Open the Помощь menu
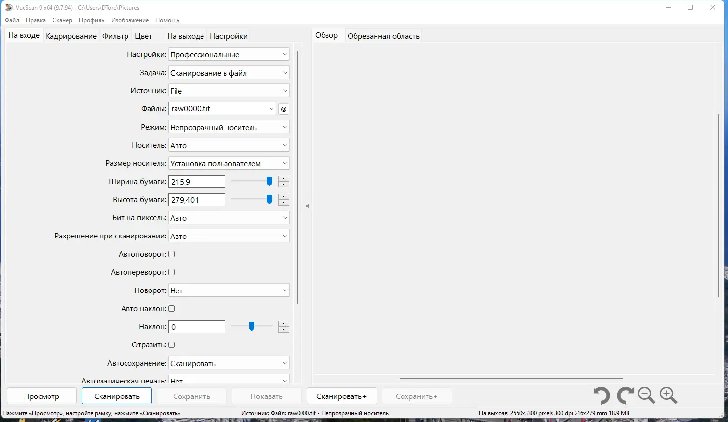728x422 pixels. [168, 20]
